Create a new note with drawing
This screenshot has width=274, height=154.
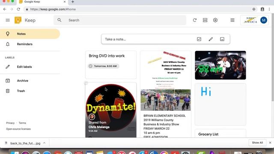(x=211, y=39)
